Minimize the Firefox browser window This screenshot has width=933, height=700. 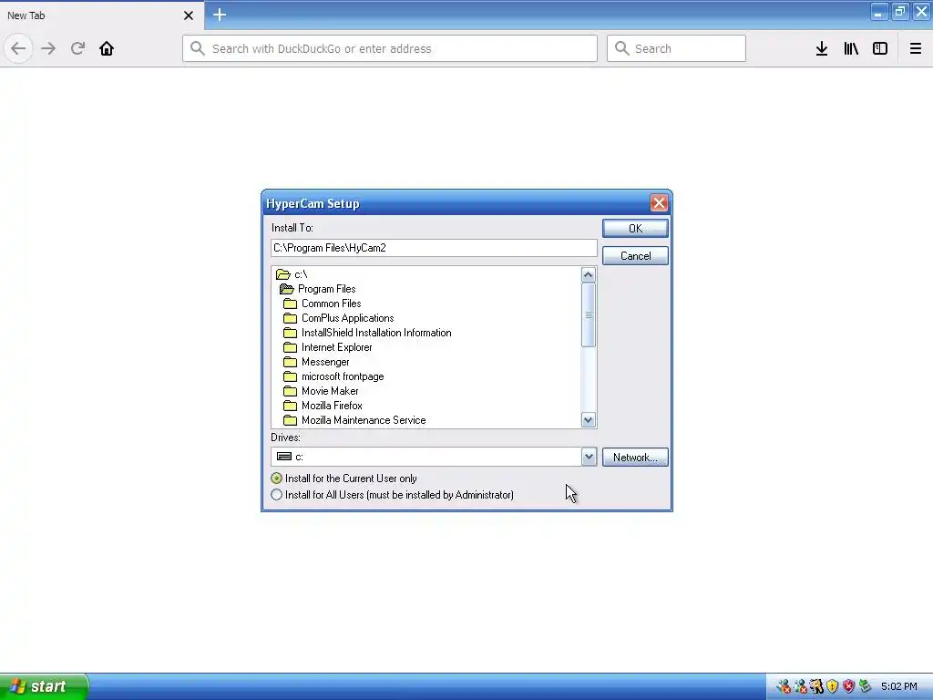879,12
